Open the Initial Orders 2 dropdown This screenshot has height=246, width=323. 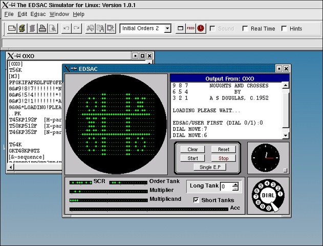[x=168, y=29]
